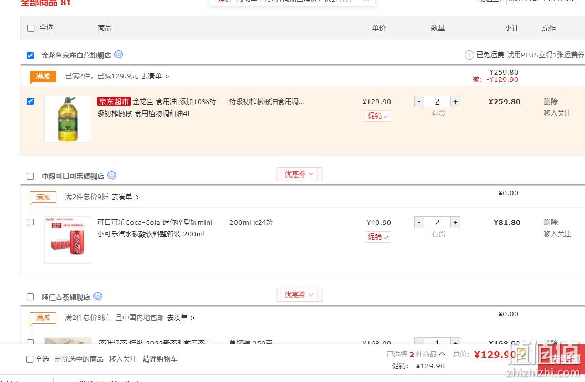Open Coca-Cola product thumbnail
Viewport: 585px width, 382px height.
(x=67, y=240)
